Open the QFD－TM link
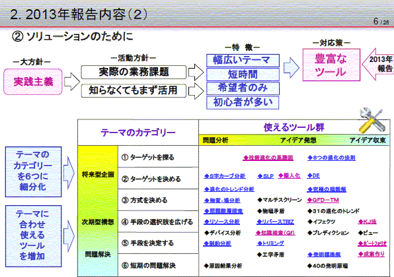The image size is (394, 277). (x=323, y=200)
